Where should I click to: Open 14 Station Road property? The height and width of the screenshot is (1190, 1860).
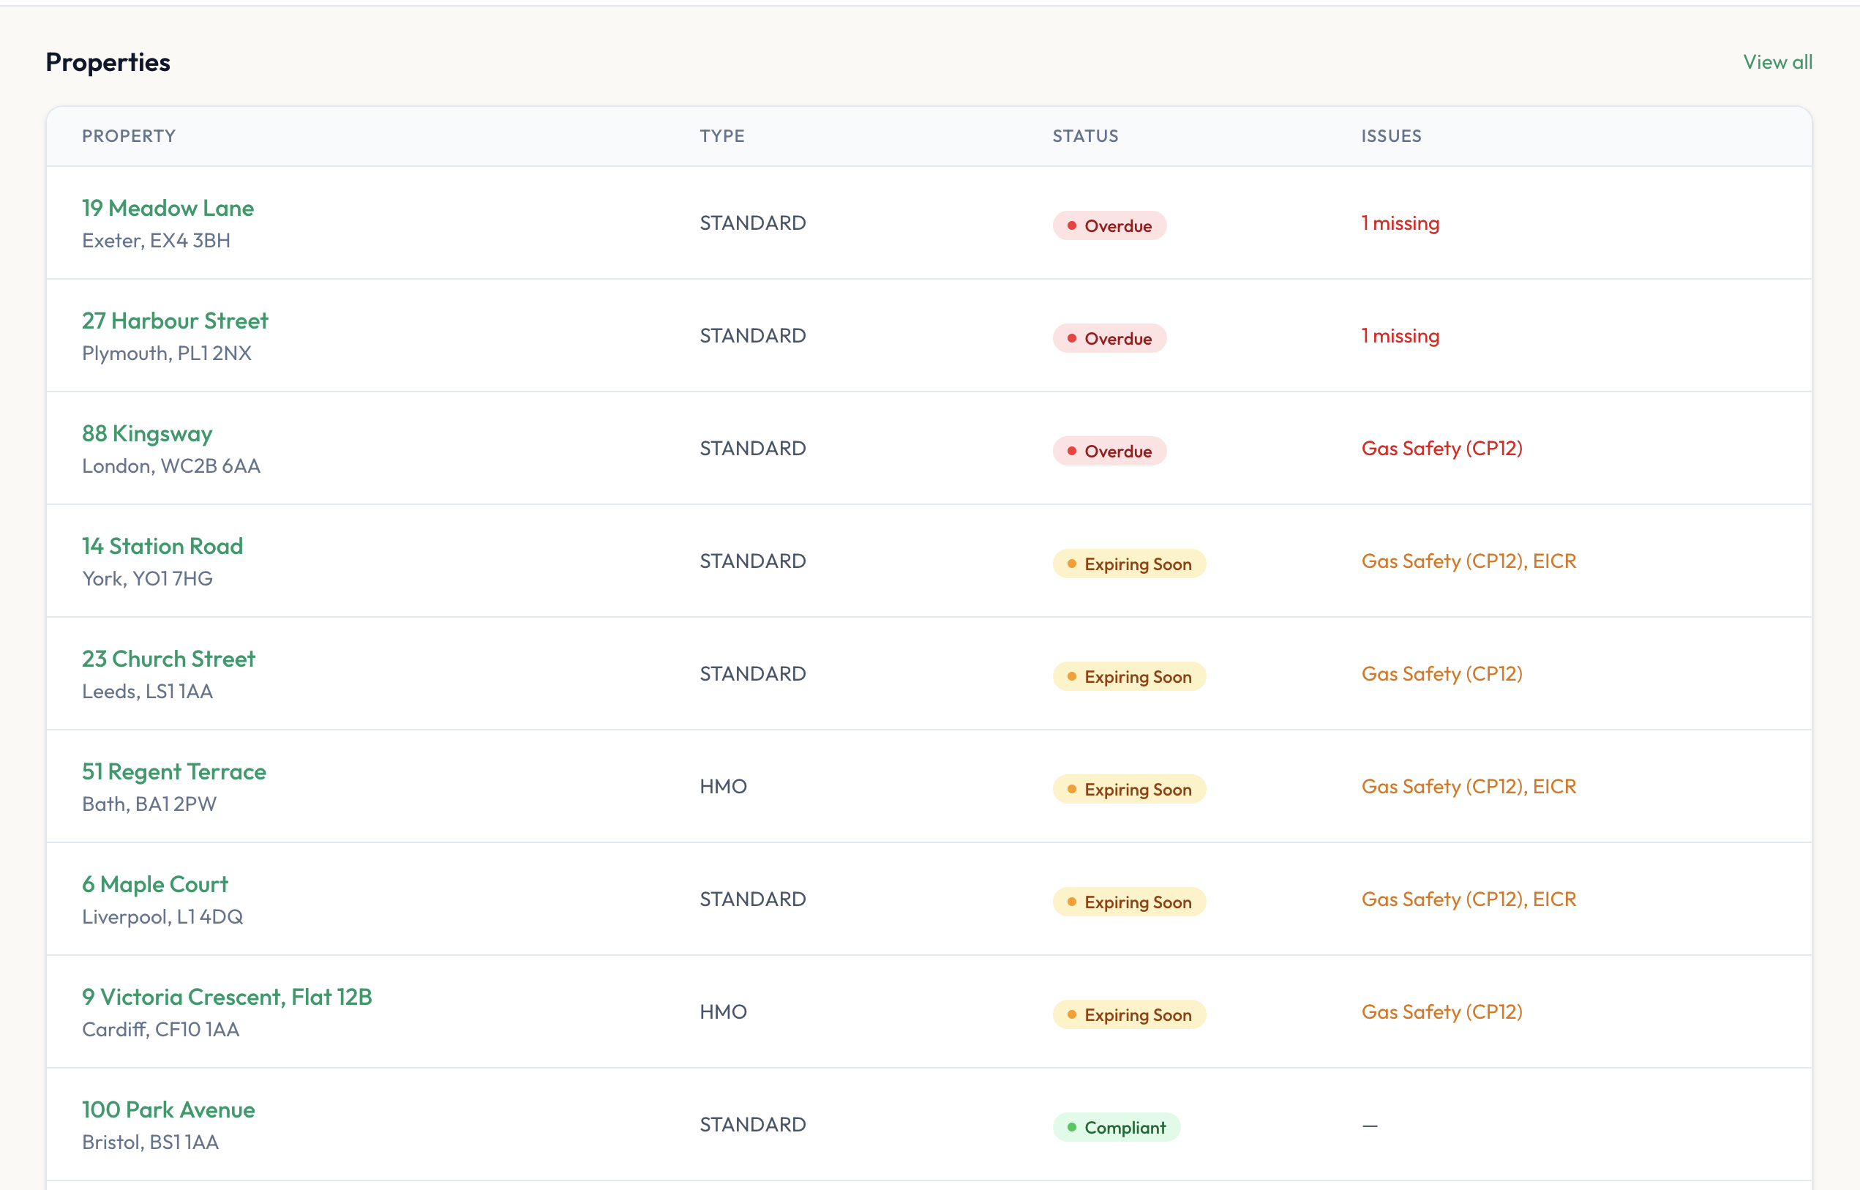coord(162,546)
